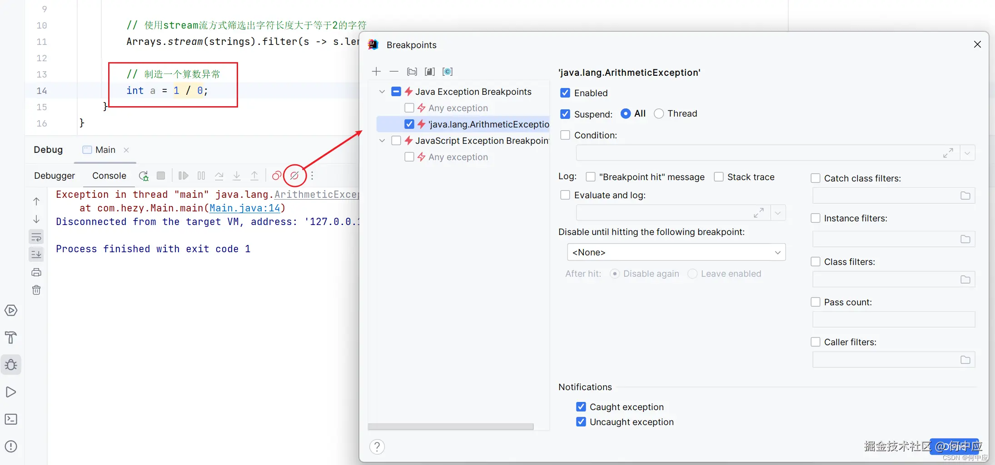Click the Step Over icon
995x465 pixels.
point(219,176)
